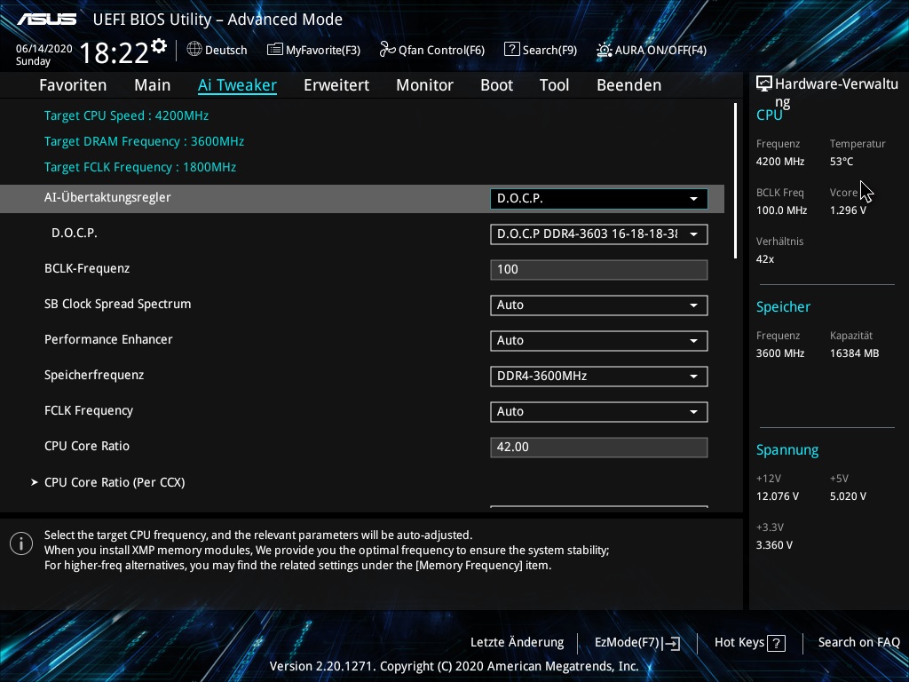Image resolution: width=909 pixels, height=682 pixels.
Task: Click the Speicher section heading
Action: pos(783,307)
